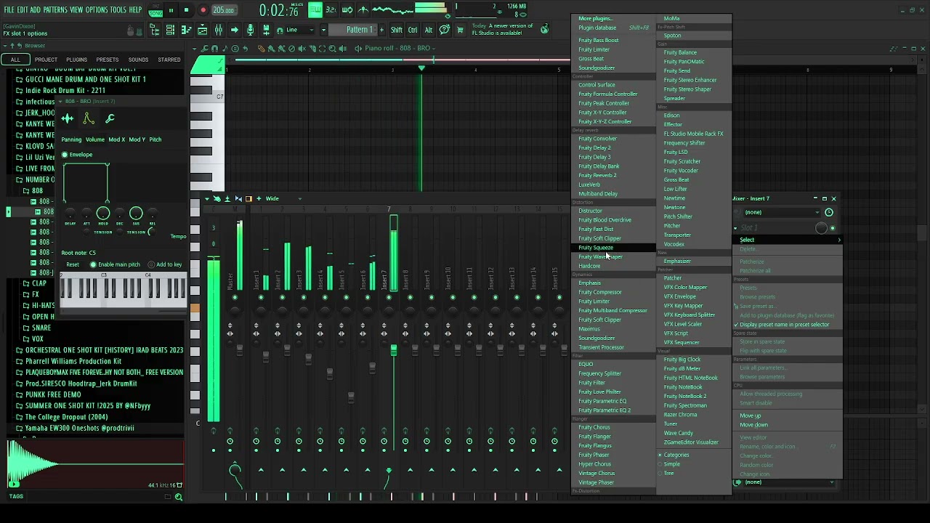Click Plugin database entry
This screenshot has height=523, width=930.
click(x=612, y=28)
